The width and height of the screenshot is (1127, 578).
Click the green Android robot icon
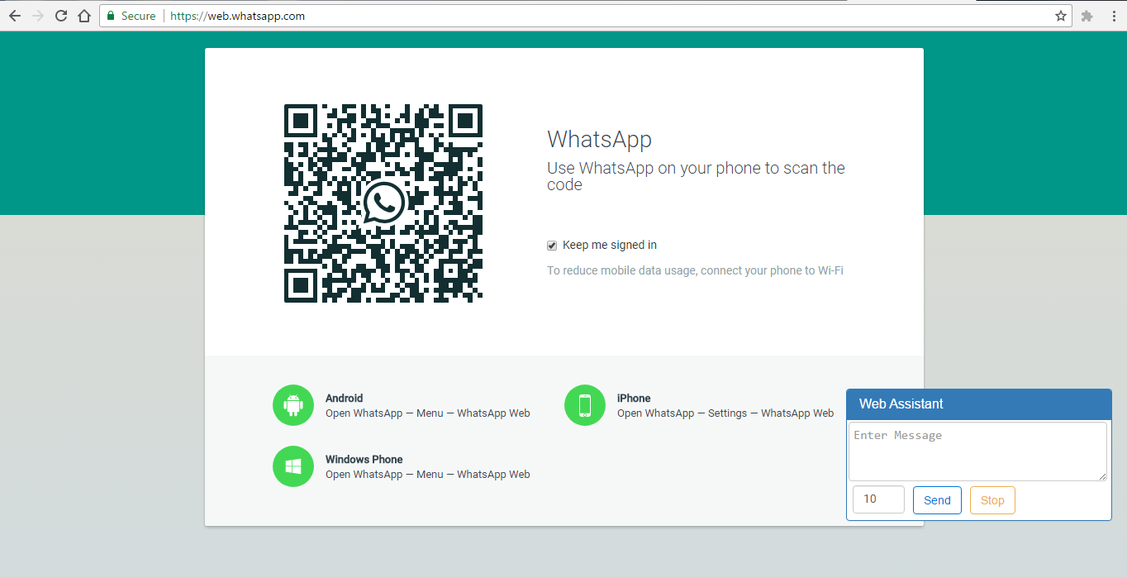point(293,405)
